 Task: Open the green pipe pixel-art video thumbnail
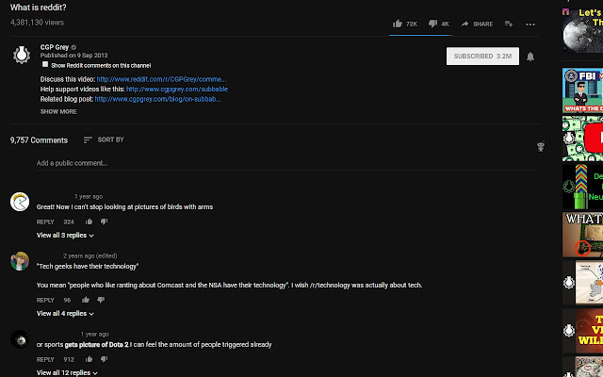tap(582, 187)
